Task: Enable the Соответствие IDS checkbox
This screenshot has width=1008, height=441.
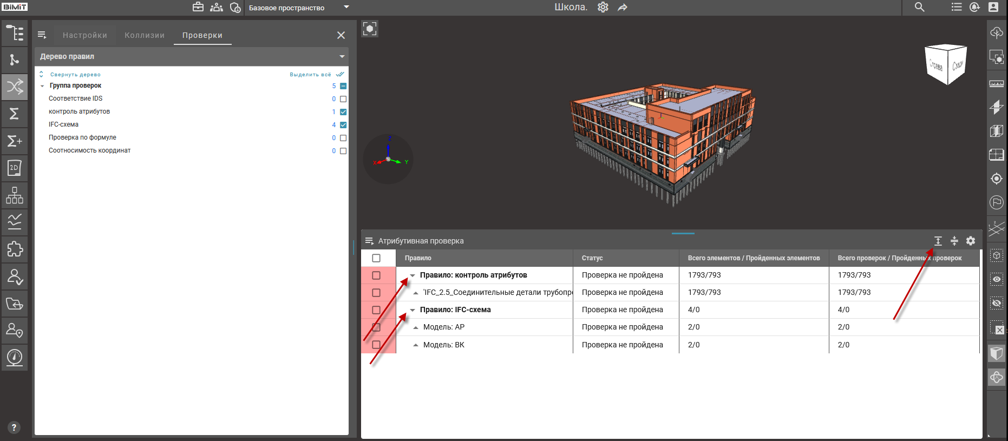Action: click(343, 99)
